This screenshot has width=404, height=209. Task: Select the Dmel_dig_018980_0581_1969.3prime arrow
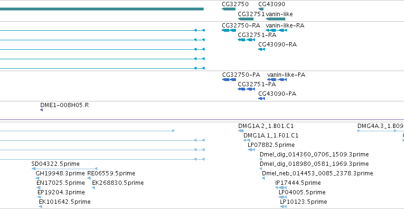(261, 169)
